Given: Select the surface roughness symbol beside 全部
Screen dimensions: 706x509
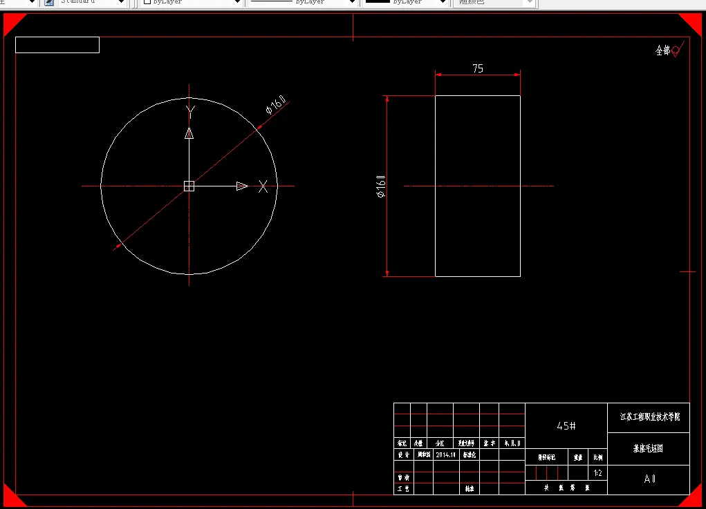Looking at the screenshot, I should 678,49.
